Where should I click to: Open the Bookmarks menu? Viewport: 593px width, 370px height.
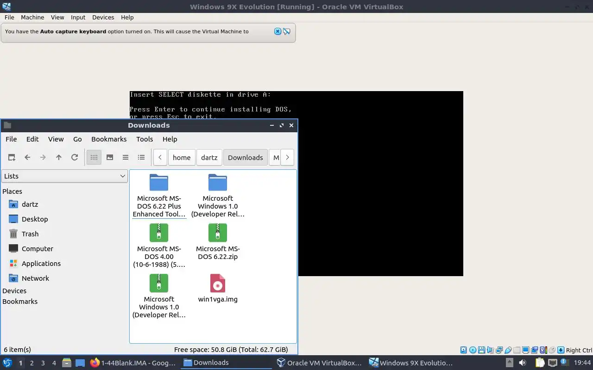109,139
